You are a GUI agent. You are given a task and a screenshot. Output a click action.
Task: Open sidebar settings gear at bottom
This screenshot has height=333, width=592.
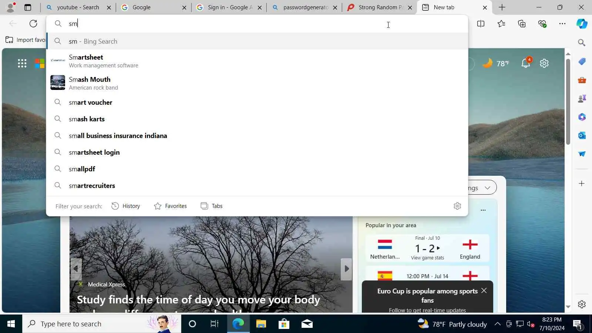pos(582,304)
